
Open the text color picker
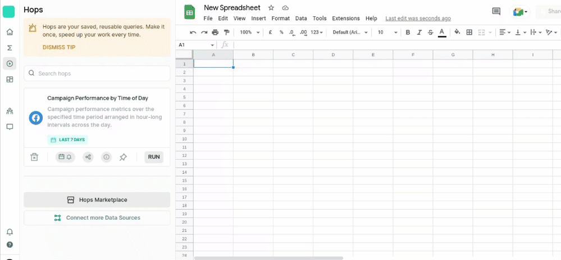tap(442, 32)
